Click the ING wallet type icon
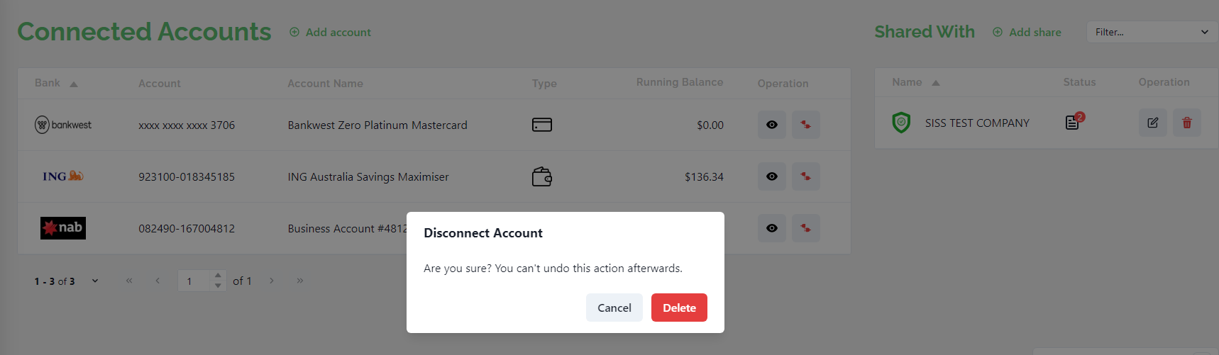Viewport: 1219px width, 355px height. (542, 176)
